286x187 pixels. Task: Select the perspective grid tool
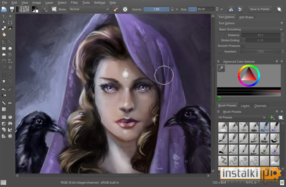pos(10,103)
